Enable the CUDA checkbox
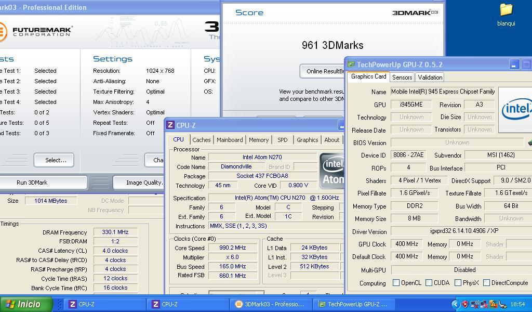Viewport: 532px width, 312px height. pos(429,282)
